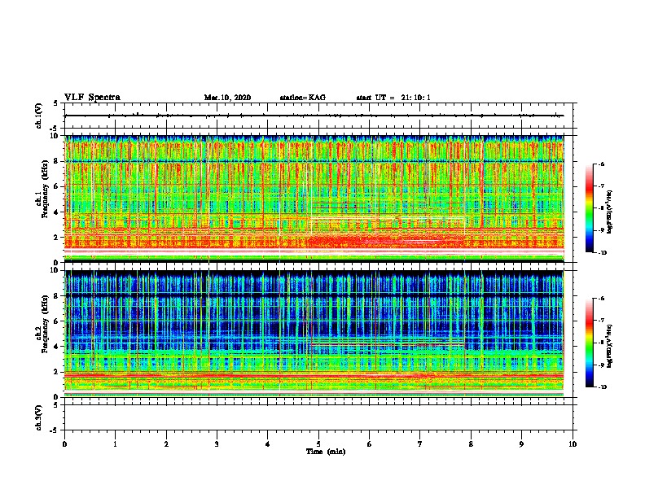Viewport: 645px width, 498px height.
Task: Click the "-10" label on ch.2 colorbar
Action: coord(602,387)
